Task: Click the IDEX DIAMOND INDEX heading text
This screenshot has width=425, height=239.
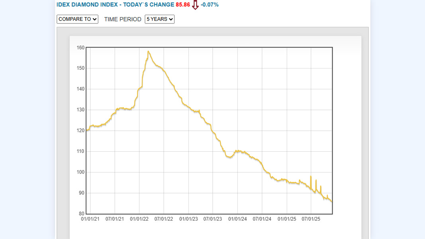Action: pos(115,5)
